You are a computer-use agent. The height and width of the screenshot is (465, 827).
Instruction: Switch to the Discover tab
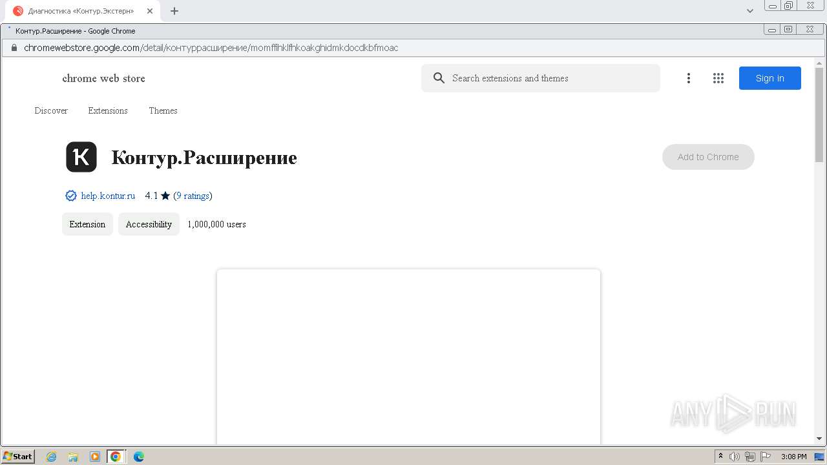click(x=51, y=110)
